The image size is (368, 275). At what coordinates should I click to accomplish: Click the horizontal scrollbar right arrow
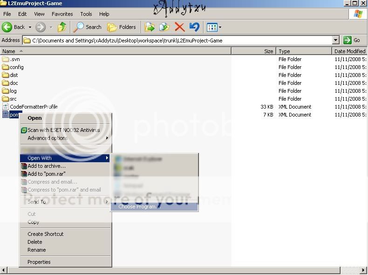pyautogui.click(x=364, y=270)
